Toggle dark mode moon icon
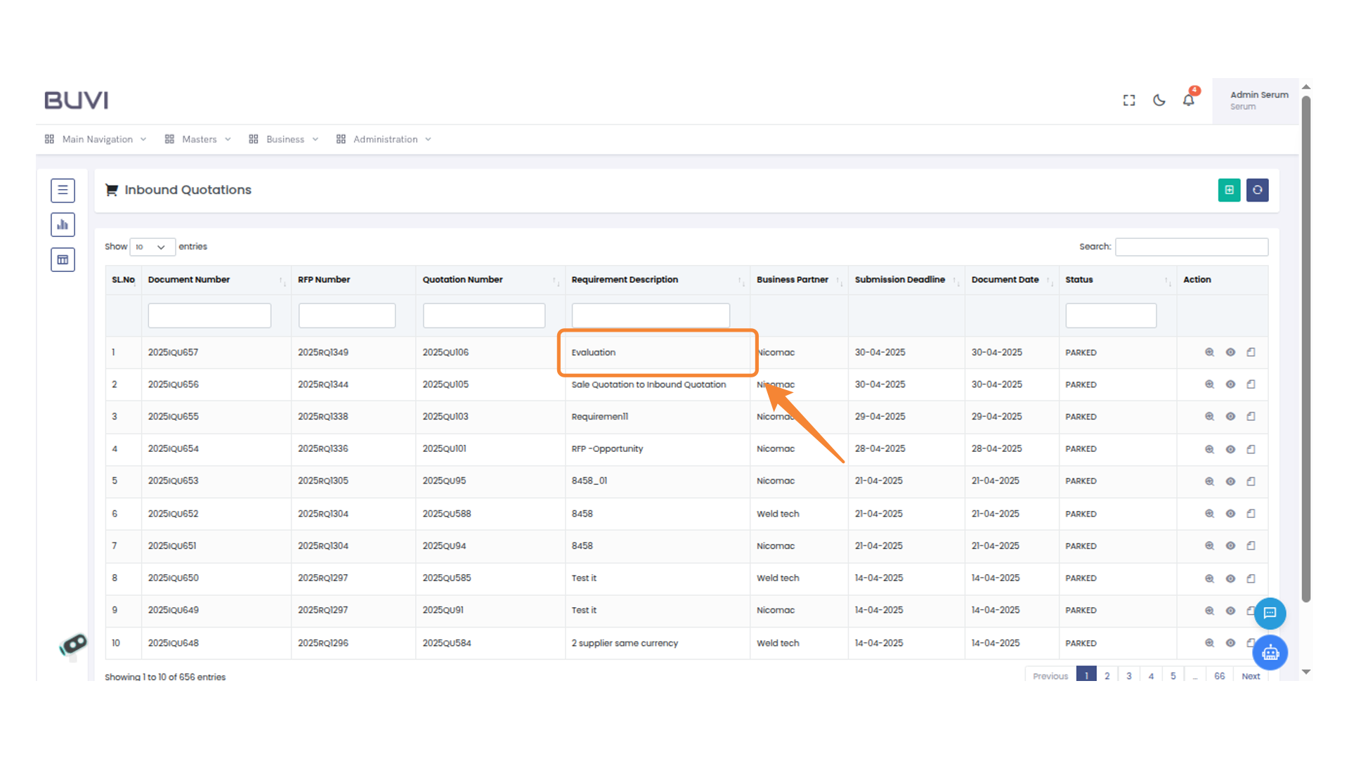This screenshot has width=1349, height=759. (x=1159, y=100)
